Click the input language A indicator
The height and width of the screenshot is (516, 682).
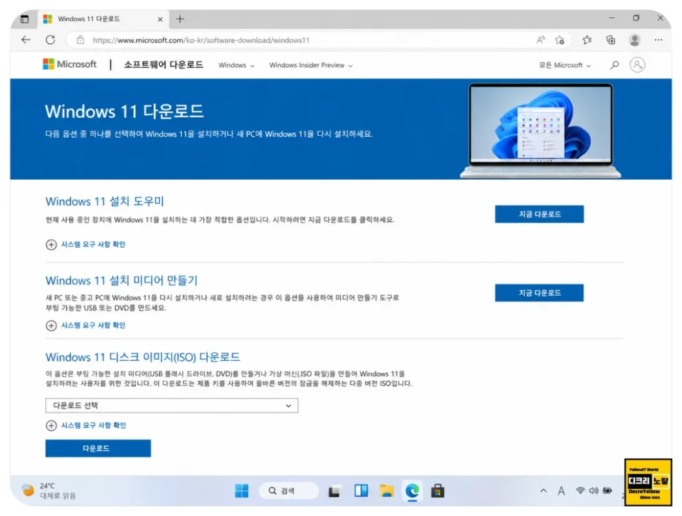[561, 491]
